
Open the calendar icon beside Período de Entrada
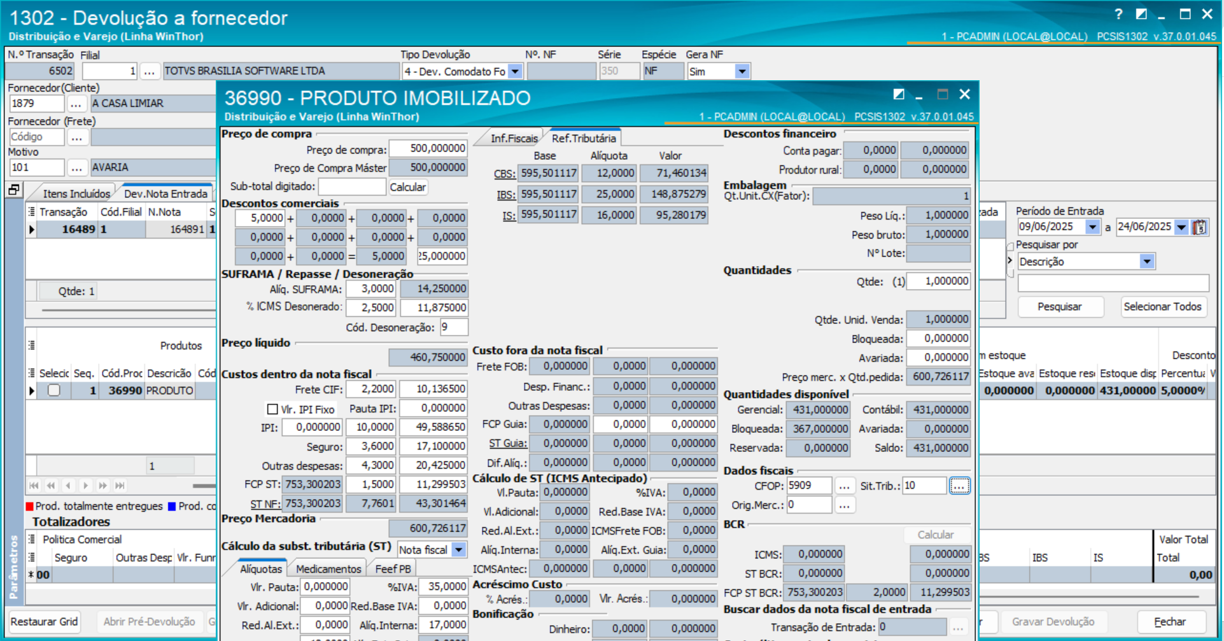coord(1200,227)
